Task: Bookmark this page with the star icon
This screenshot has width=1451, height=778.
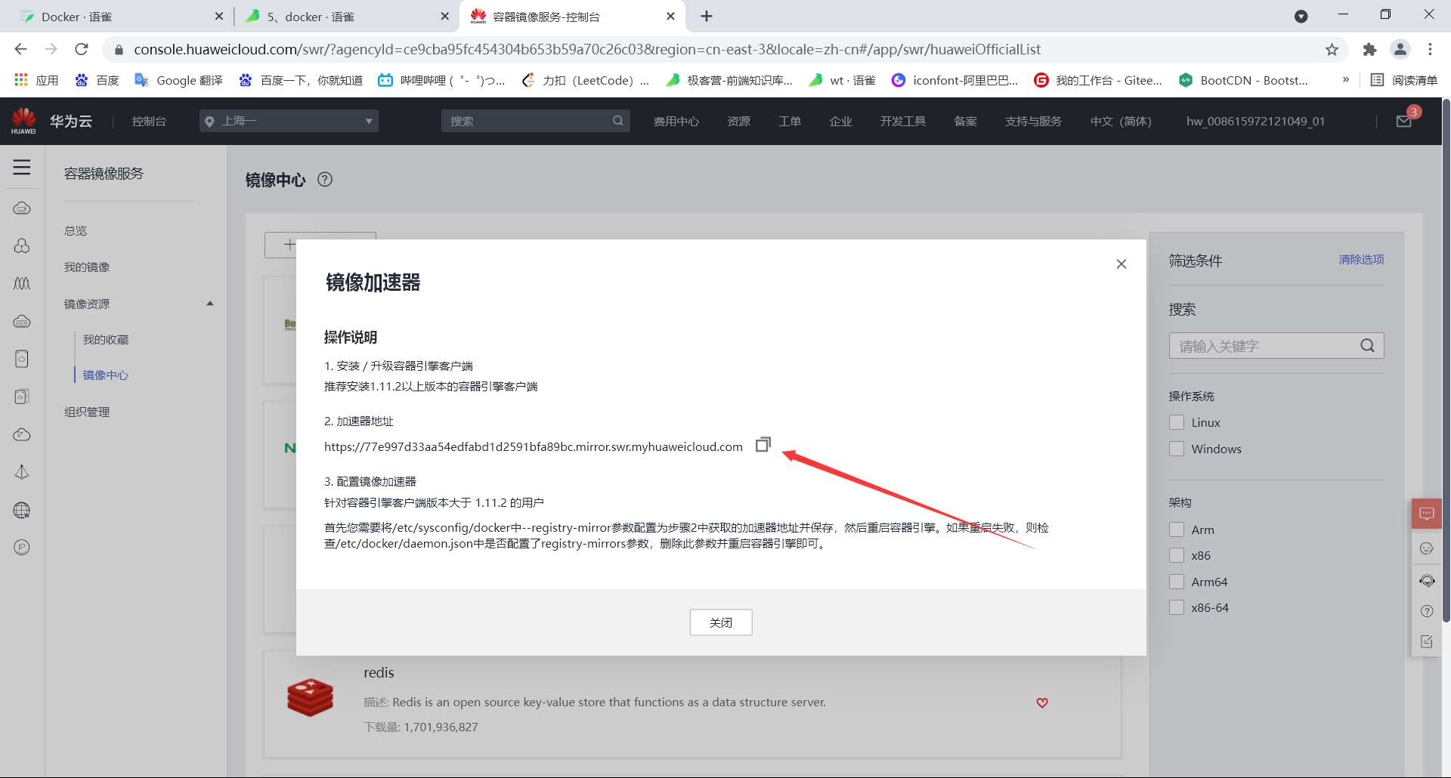Action: click(x=1332, y=50)
